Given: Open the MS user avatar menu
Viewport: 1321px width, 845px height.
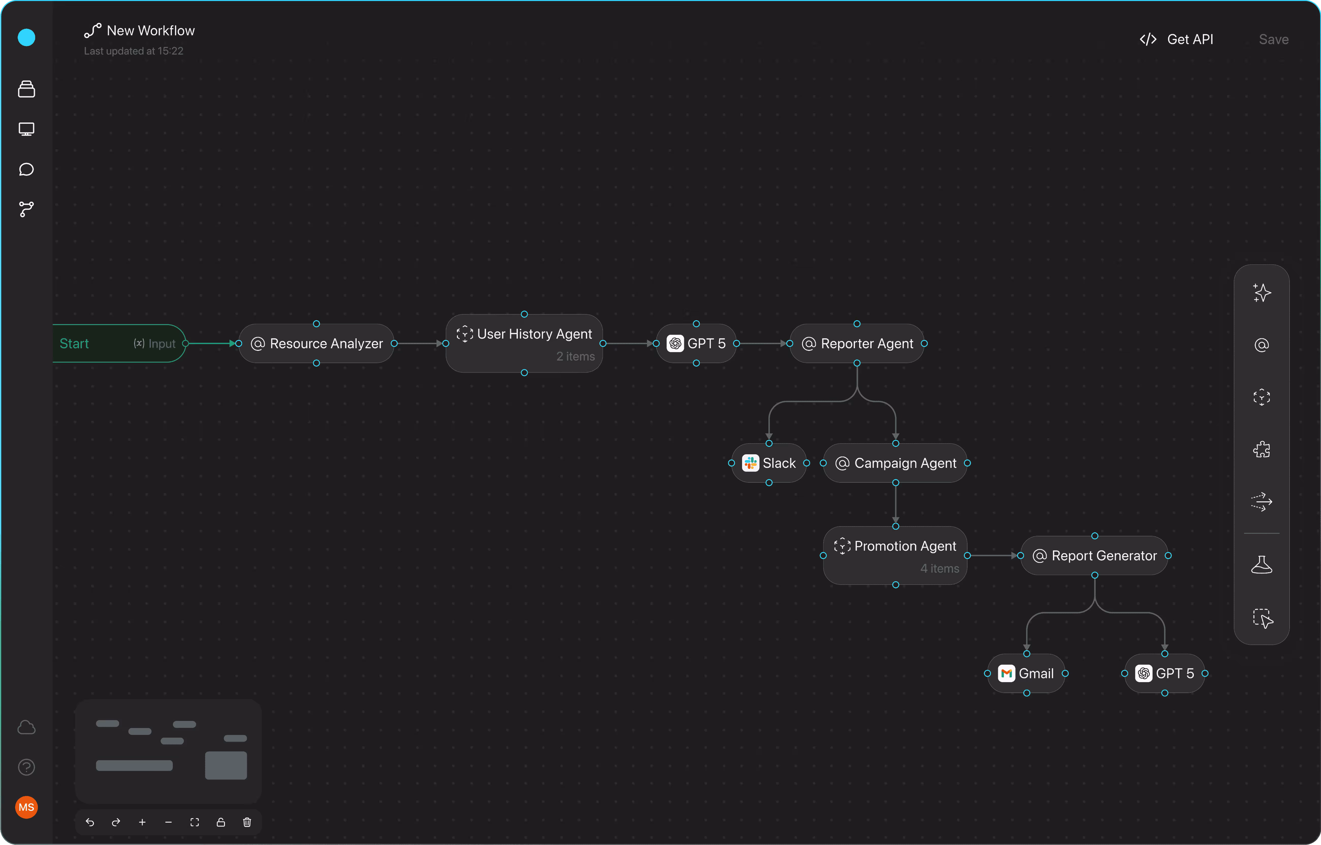Looking at the screenshot, I should coord(26,807).
